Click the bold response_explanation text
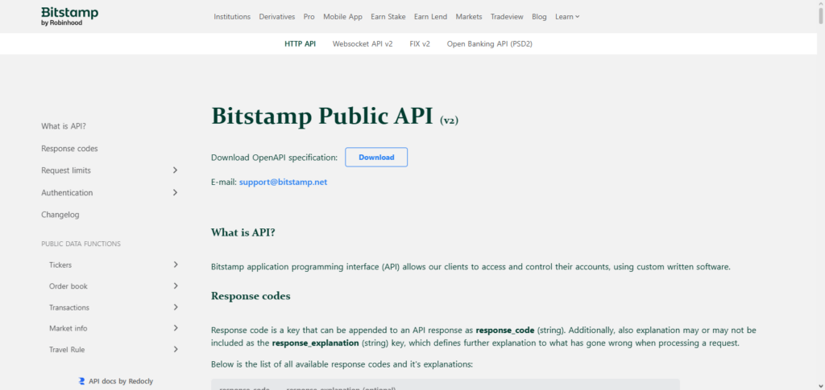The image size is (825, 390). (316, 343)
